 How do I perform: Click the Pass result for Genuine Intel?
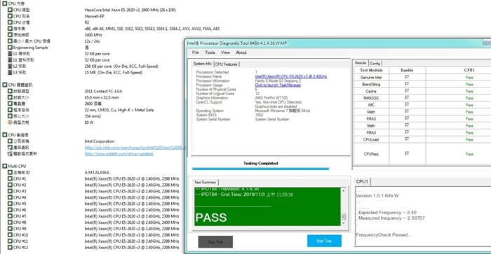pyautogui.click(x=469, y=77)
